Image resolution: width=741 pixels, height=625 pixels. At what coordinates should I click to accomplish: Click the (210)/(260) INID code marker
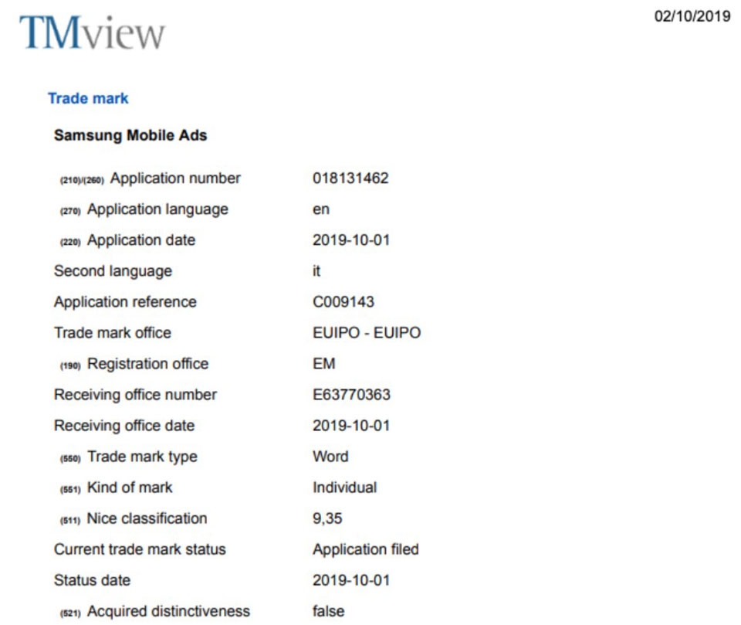tap(82, 180)
